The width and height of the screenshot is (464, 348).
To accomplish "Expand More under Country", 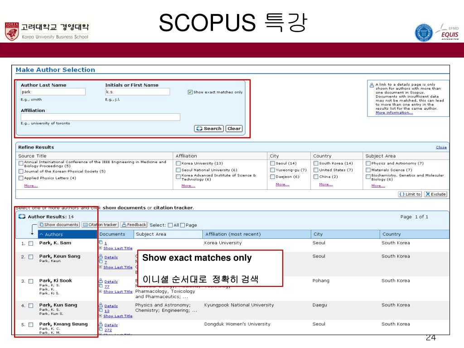I will [326, 185].
